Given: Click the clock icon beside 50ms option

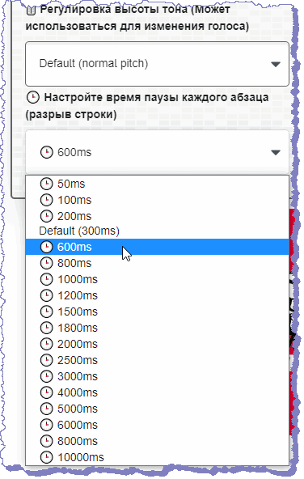Looking at the screenshot, I should click(x=46, y=184).
